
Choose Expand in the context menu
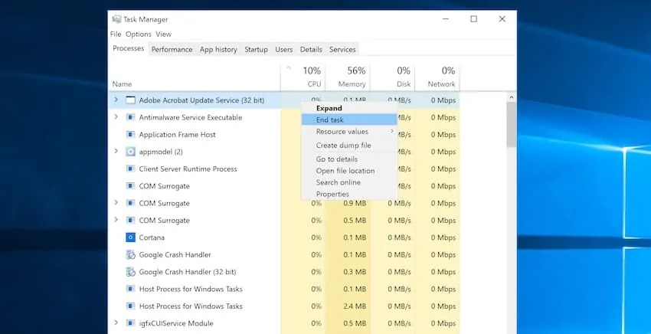pos(349,108)
